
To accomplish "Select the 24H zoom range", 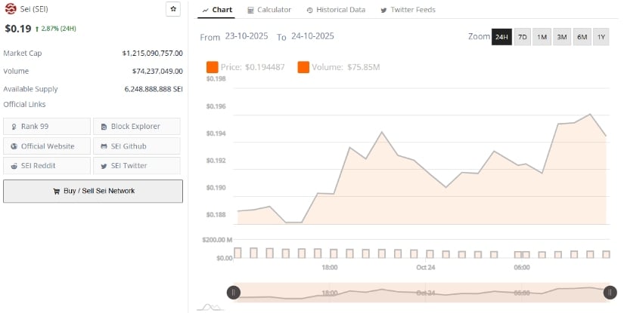I will point(501,37).
